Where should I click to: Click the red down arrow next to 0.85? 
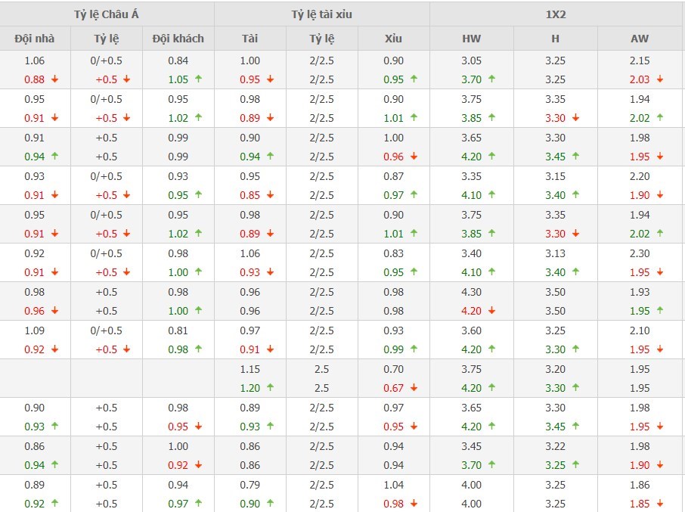click(270, 195)
